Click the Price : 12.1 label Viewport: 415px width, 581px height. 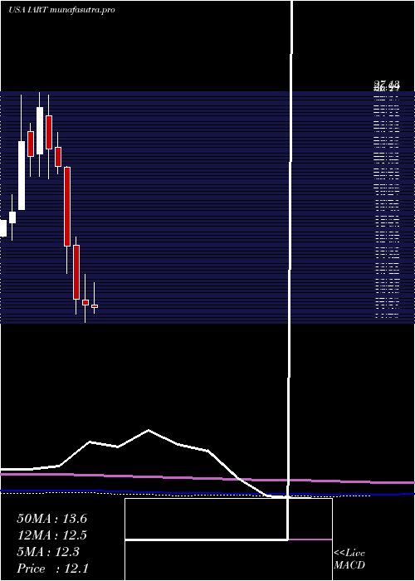[52, 569]
